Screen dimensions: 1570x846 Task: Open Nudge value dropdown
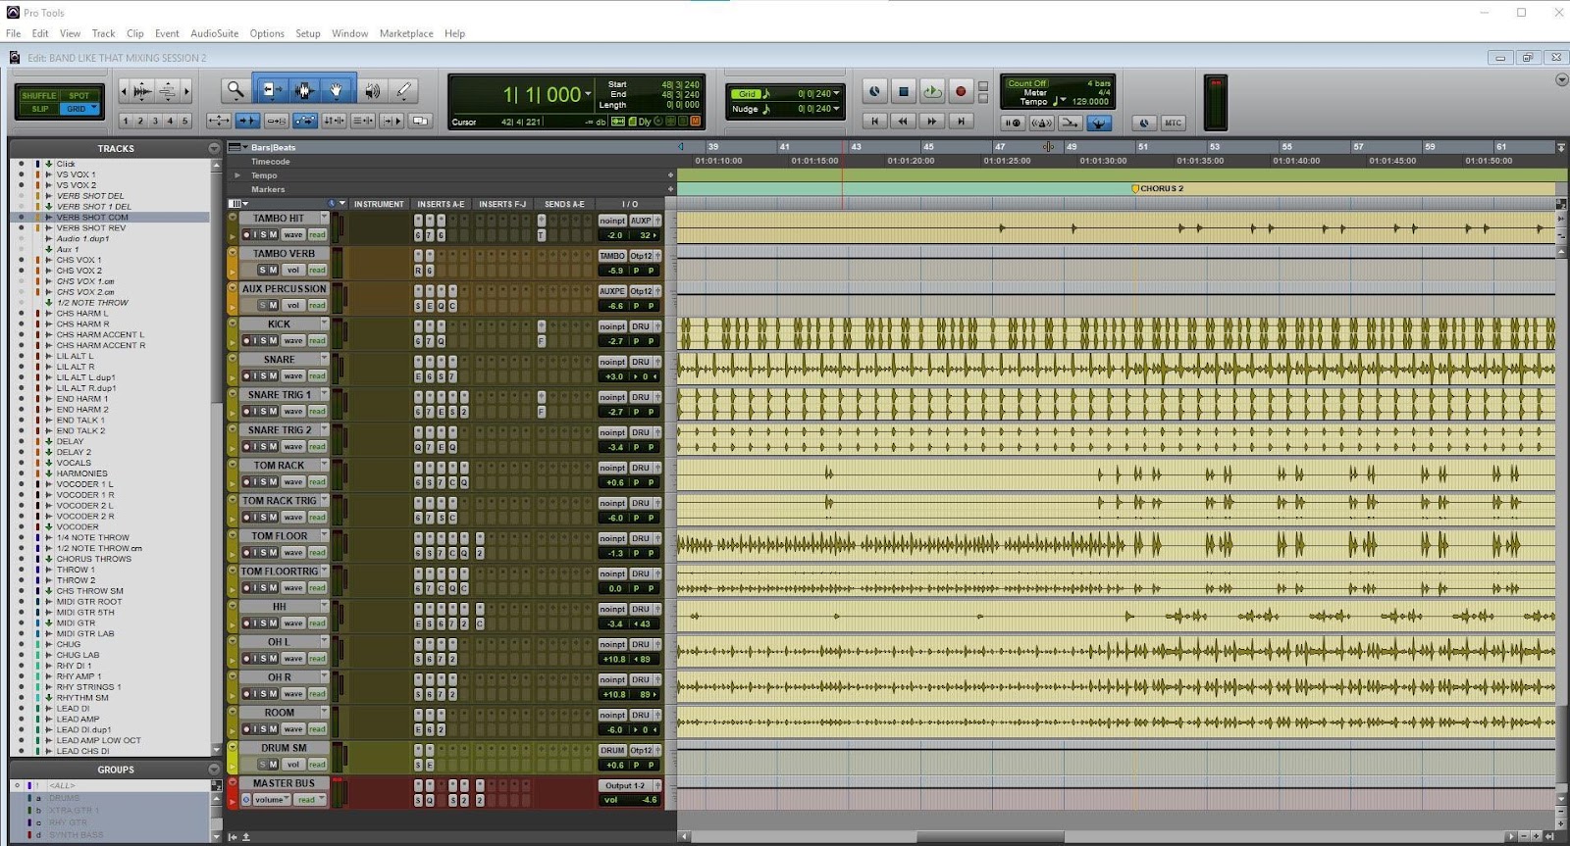coord(836,109)
